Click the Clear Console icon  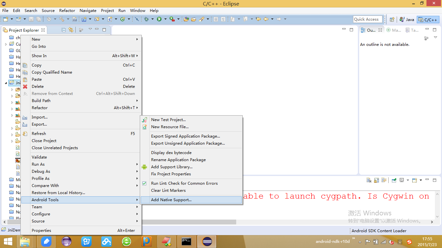[369, 180]
